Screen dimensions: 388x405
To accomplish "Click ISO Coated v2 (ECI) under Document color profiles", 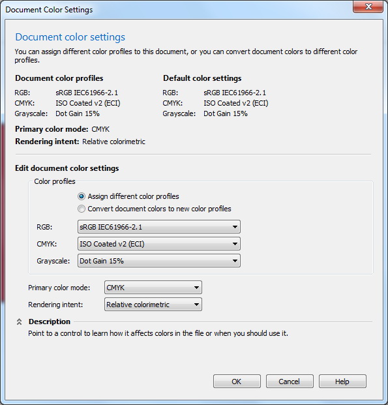I will 88,103.
